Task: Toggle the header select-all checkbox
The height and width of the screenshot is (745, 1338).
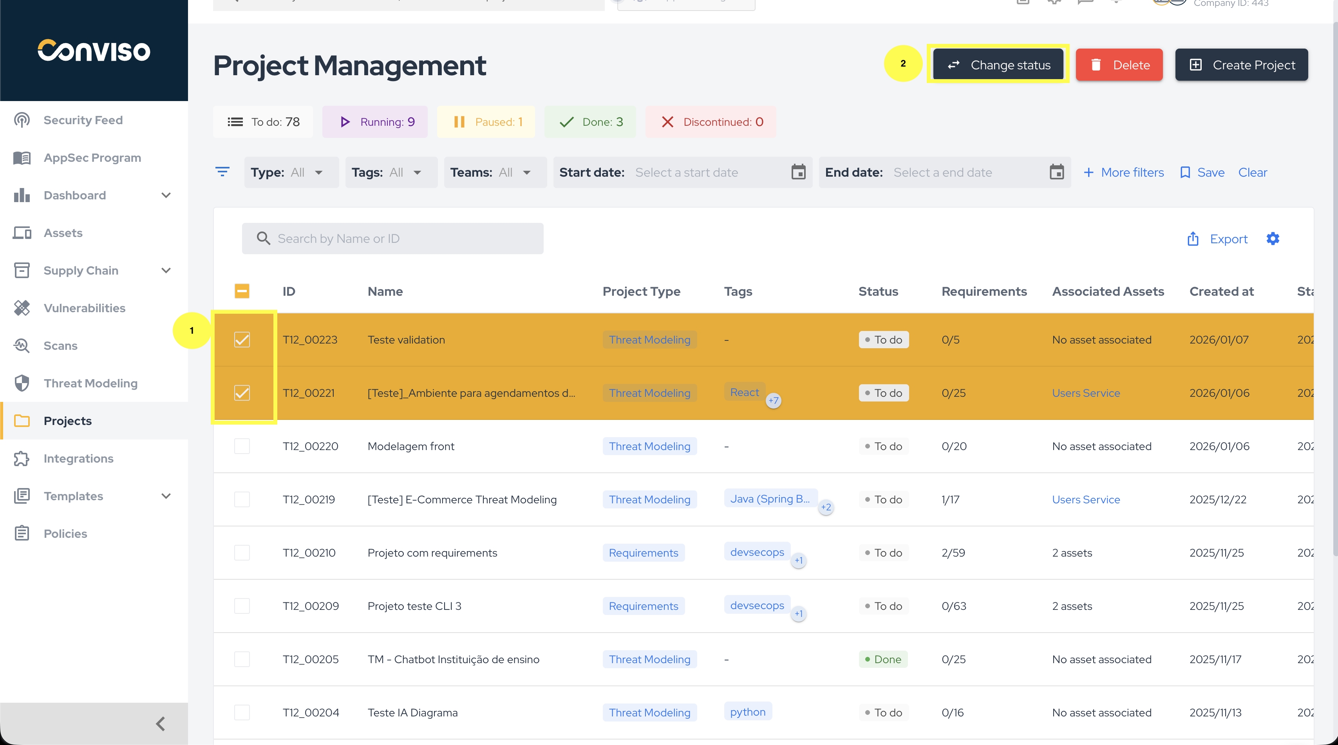Action: pyautogui.click(x=242, y=291)
